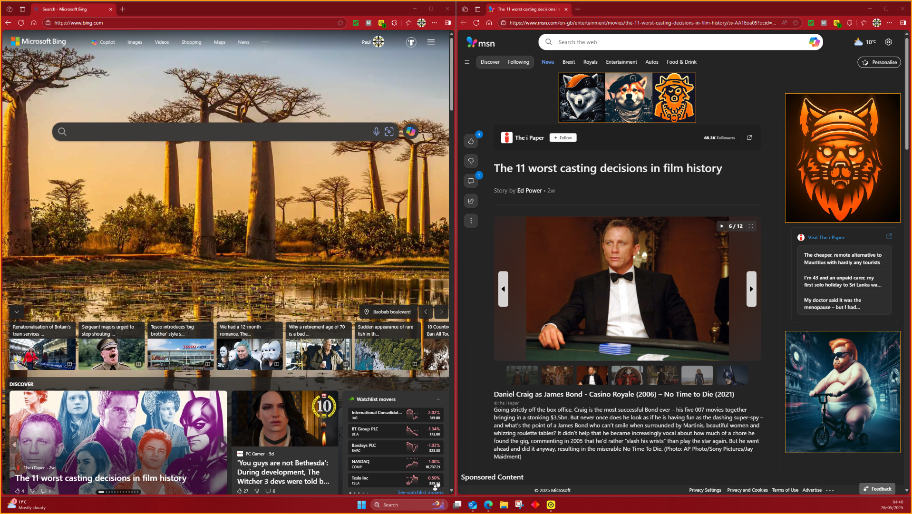912x514 pixels.
Task: Open Bing hamburger settings menu
Action: [x=431, y=42]
